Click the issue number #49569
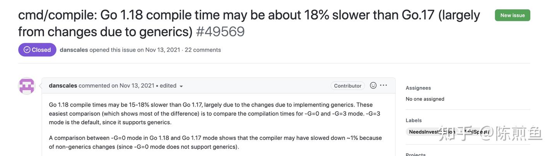This screenshot has height=156, width=557. pyautogui.click(x=220, y=31)
